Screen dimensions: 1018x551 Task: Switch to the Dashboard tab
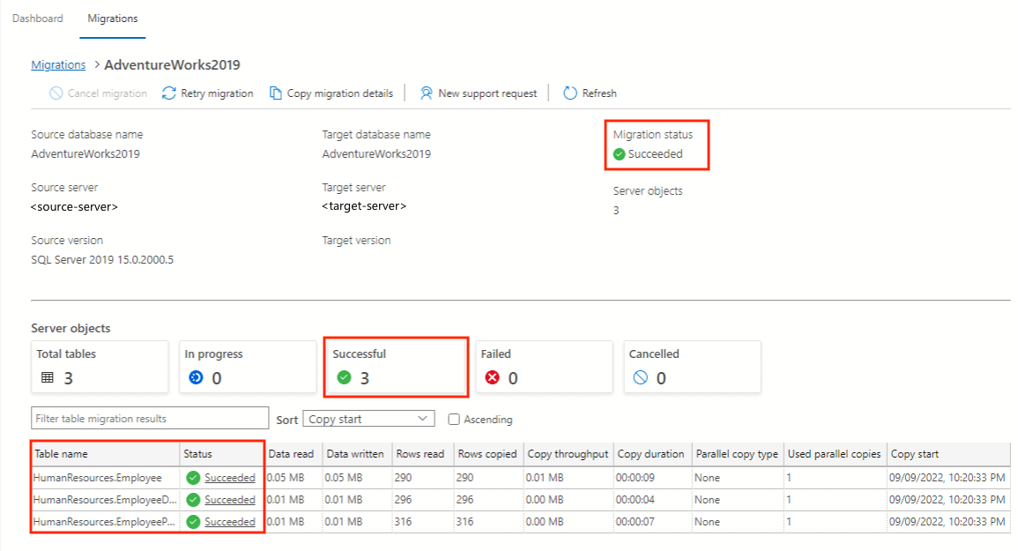38,19
